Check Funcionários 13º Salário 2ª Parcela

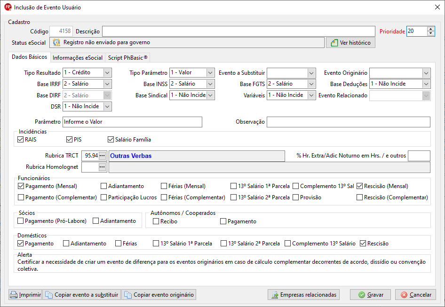tap(233, 197)
